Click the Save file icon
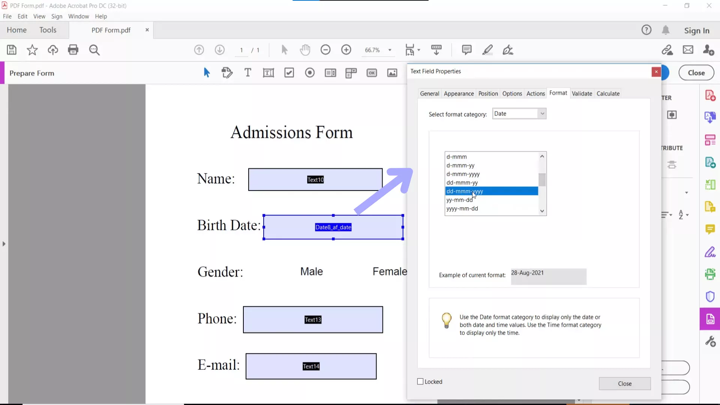Viewport: 720px width, 405px height. click(x=12, y=50)
